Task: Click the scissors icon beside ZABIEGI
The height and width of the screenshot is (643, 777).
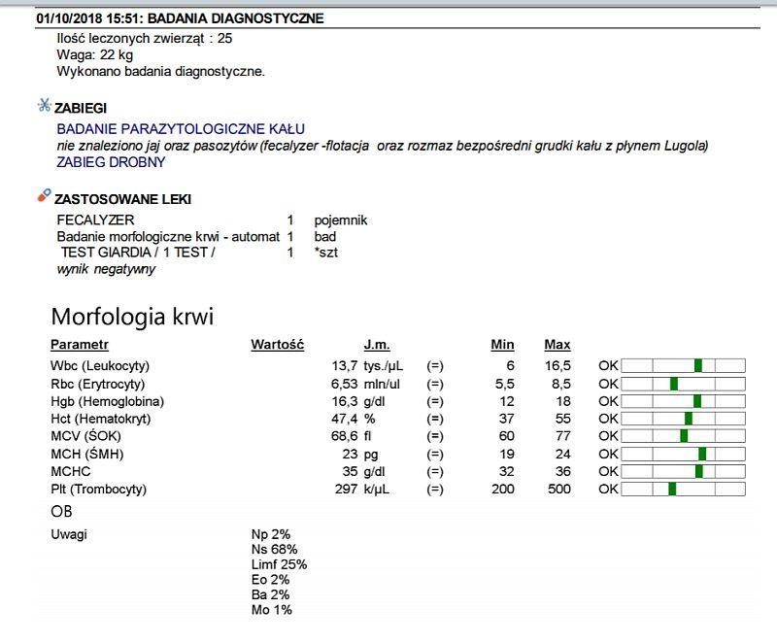Action: (44, 106)
